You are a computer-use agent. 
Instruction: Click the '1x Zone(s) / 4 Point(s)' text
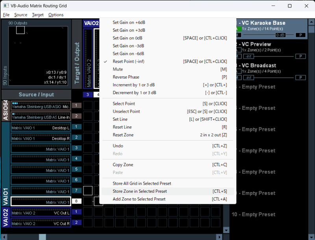(261, 71)
